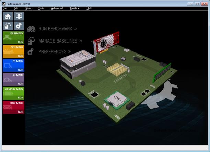The height and width of the screenshot is (152, 210).
Task: Open the System Information monitor icon
Action: (19, 16)
